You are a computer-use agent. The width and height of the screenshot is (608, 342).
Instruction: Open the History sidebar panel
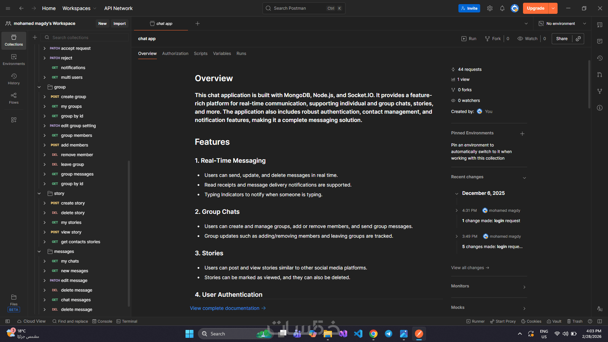(14, 79)
